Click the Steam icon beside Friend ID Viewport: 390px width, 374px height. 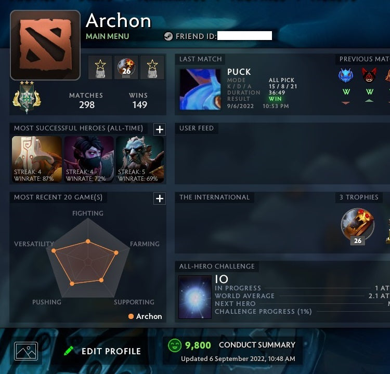168,36
